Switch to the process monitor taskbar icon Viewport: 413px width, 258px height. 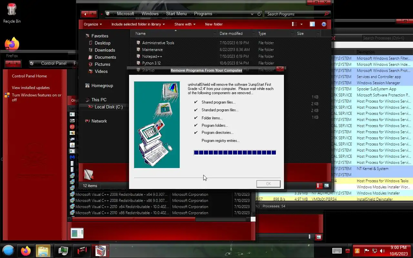pos(63,251)
